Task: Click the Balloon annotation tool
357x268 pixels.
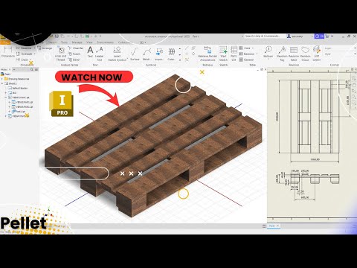Action: pos(268,52)
